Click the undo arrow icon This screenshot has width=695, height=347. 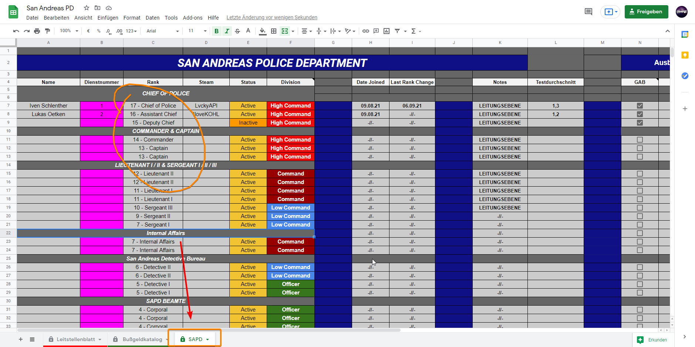coord(16,31)
